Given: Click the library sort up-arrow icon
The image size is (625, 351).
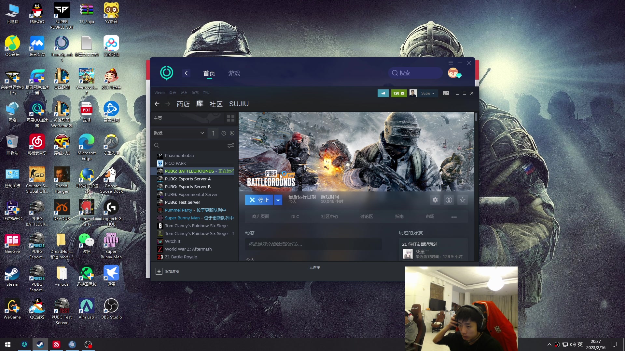Looking at the screenshot, I should [213, 133].
